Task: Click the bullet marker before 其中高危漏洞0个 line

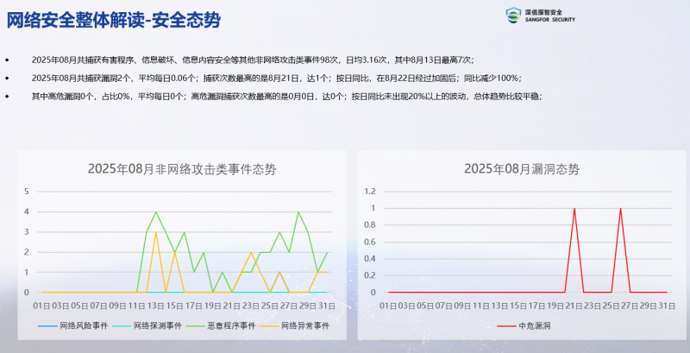Action: tap(7, 96)
